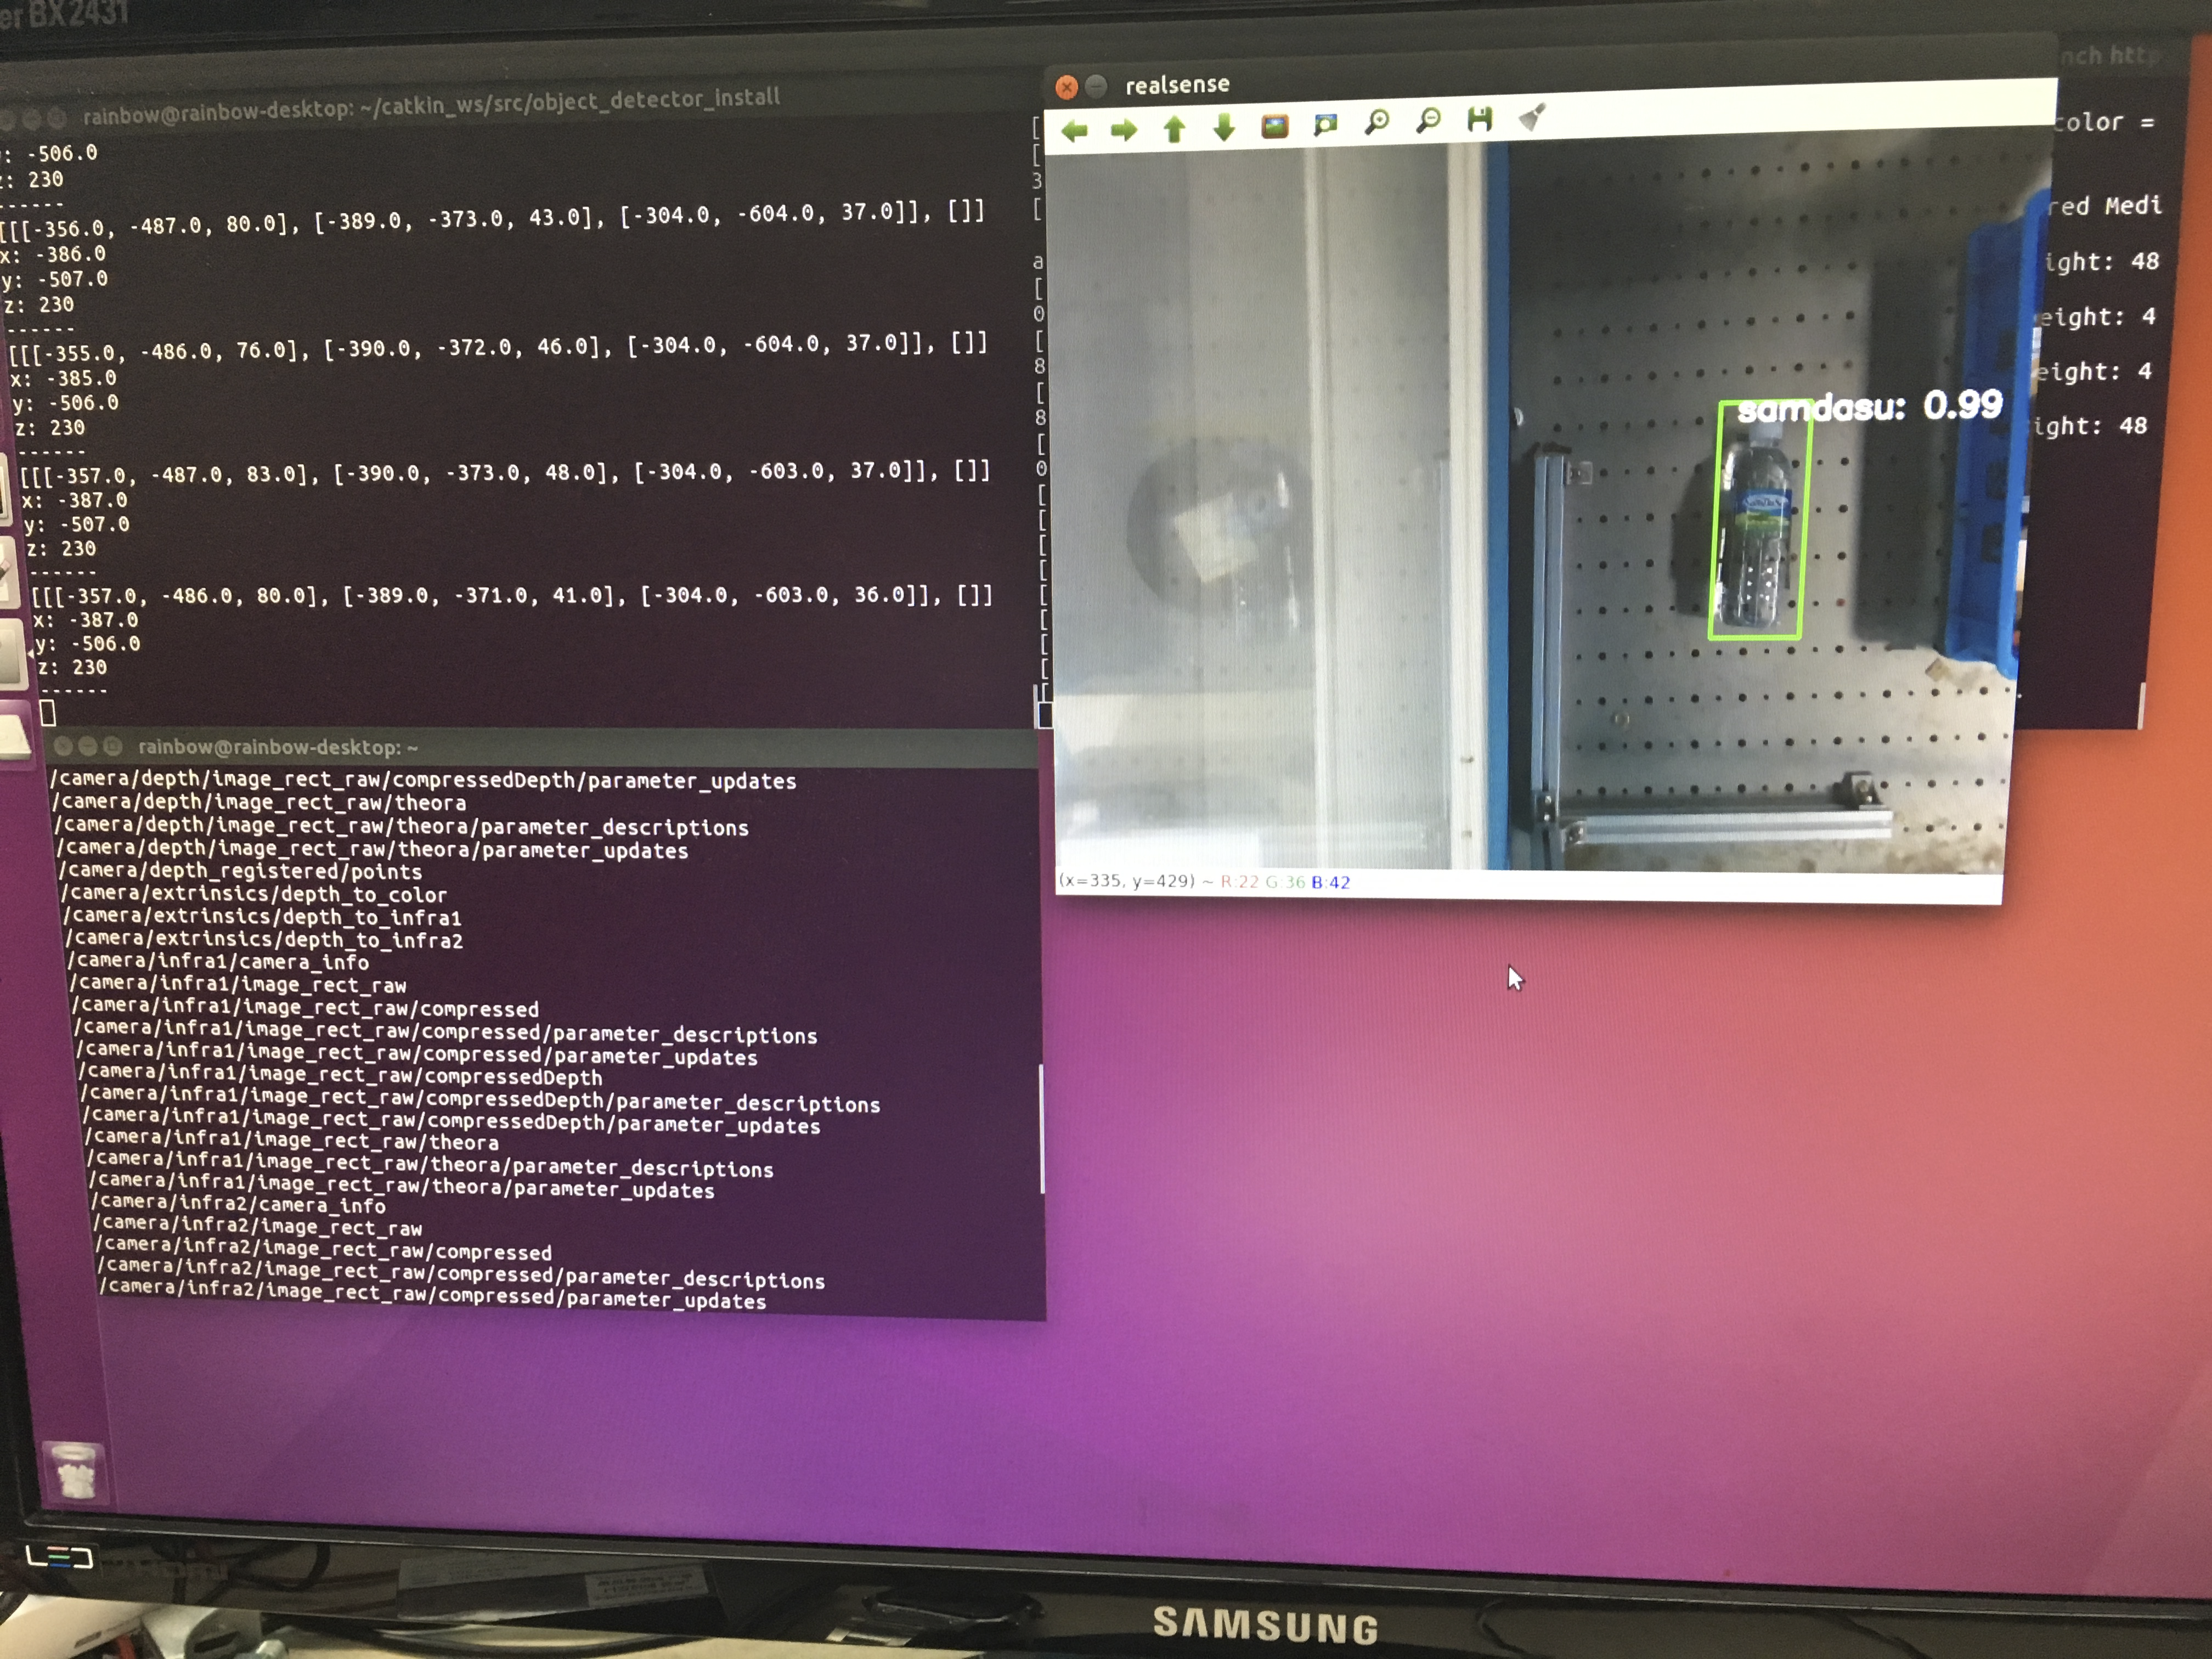The height and width of the screenshot is (1659, 2212).
Task: Save the current realsense image
Action: tap(1480, 120)
